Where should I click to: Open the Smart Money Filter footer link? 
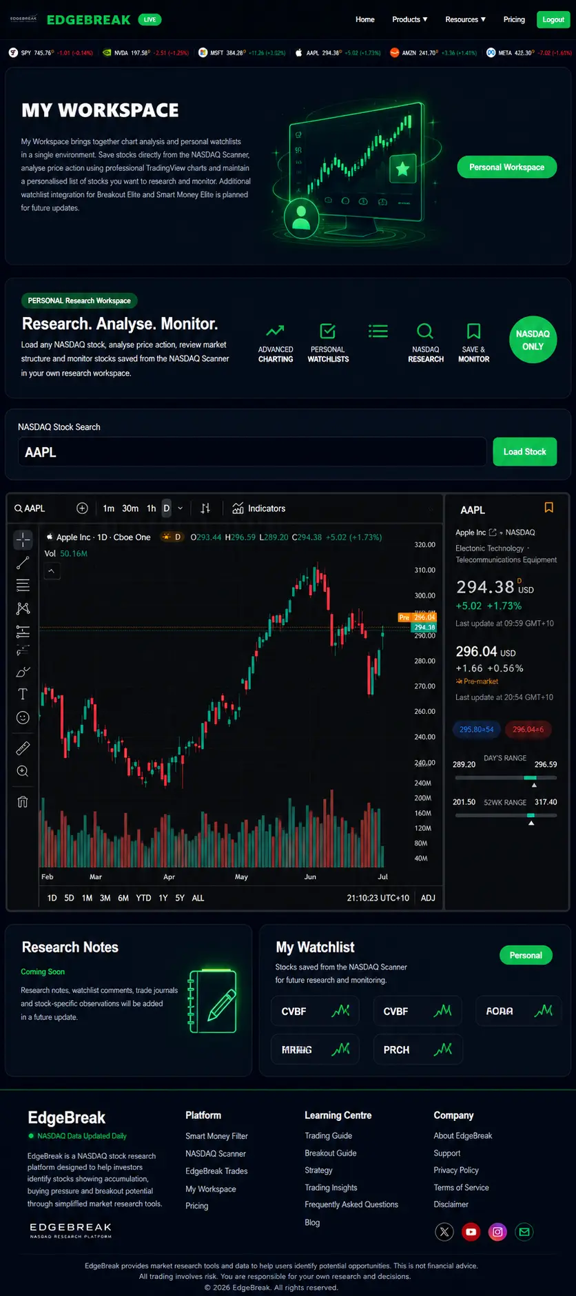[216, 1136]
